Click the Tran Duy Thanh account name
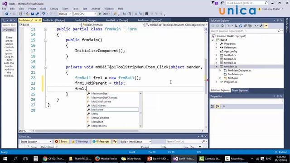Image resolution: width=290 pixels, height=163 pixels. tap(271, 9)
